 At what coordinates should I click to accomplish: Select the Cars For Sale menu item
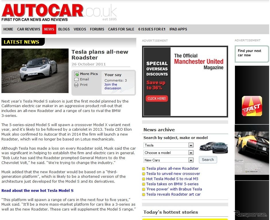click(121, 29)
